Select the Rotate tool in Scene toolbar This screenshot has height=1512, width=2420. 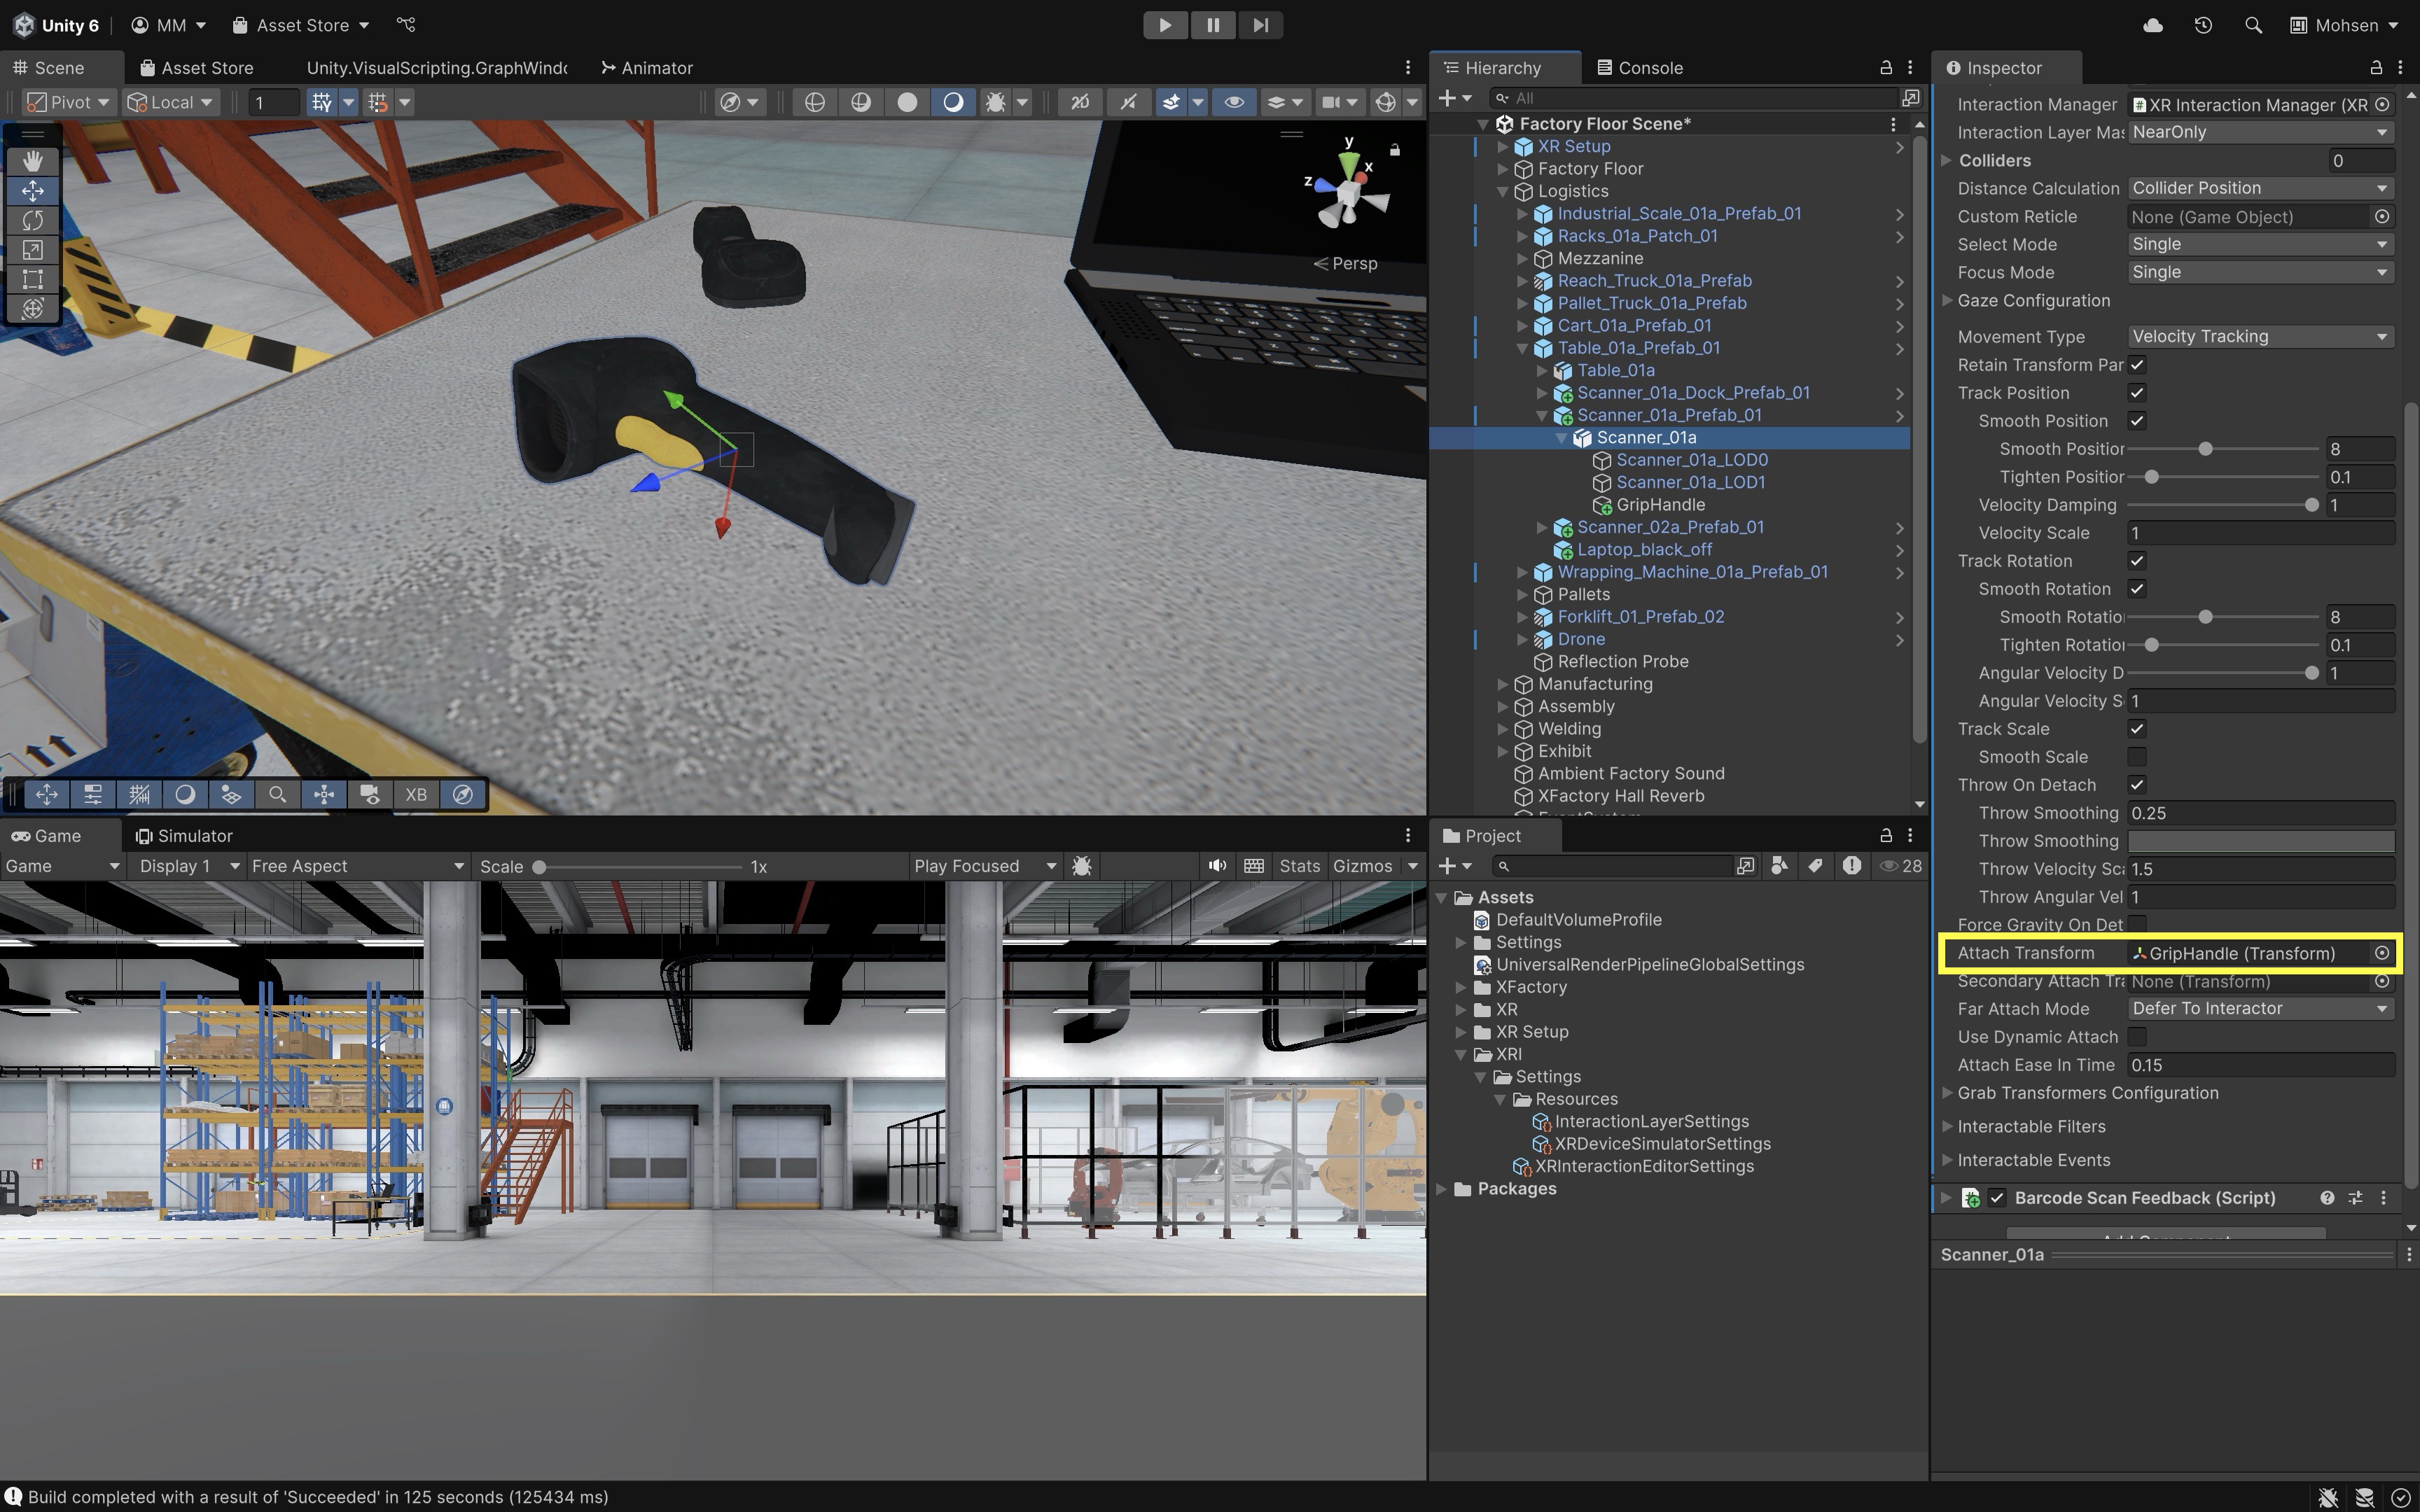pos(32,220)
